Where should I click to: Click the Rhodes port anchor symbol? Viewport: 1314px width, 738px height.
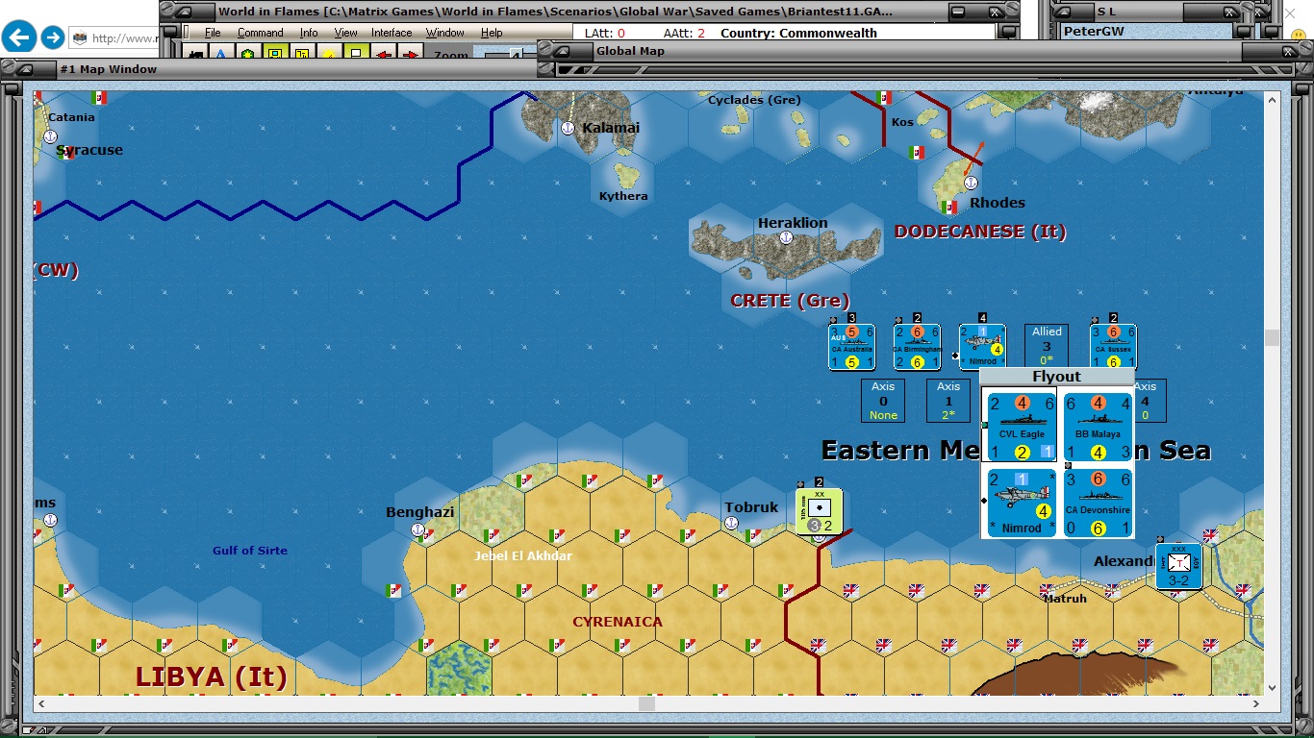coord(971,183)
